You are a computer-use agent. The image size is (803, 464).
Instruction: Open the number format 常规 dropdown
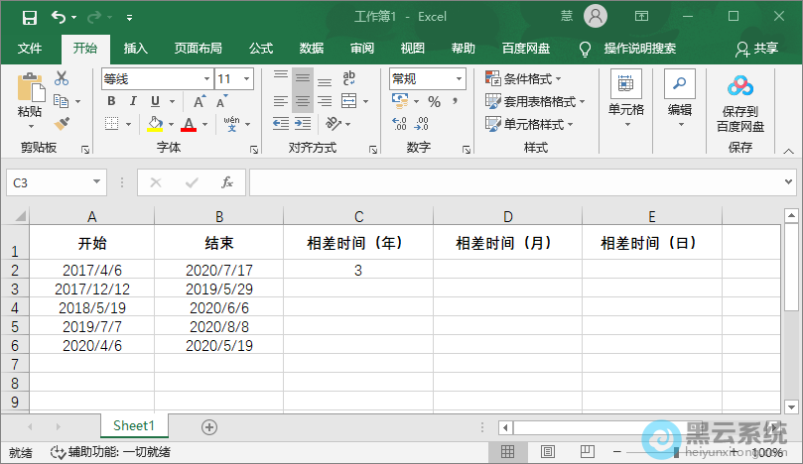tap(459, 78)
